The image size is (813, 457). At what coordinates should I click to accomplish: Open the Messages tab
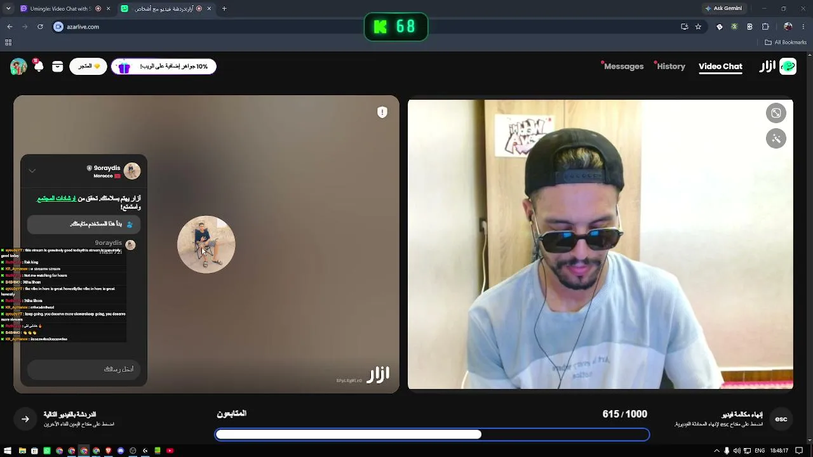(624, 67)
